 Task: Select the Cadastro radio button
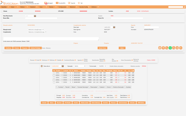pos(99,87)
